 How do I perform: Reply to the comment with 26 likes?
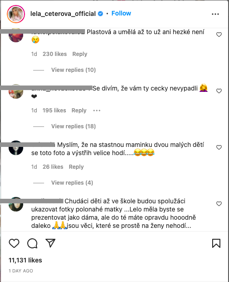click(76, 167)
